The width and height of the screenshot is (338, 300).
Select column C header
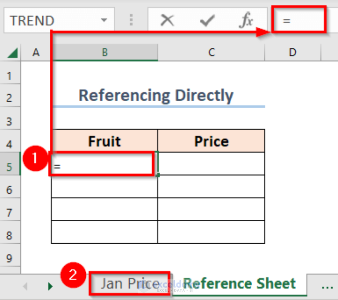[211, 52]
